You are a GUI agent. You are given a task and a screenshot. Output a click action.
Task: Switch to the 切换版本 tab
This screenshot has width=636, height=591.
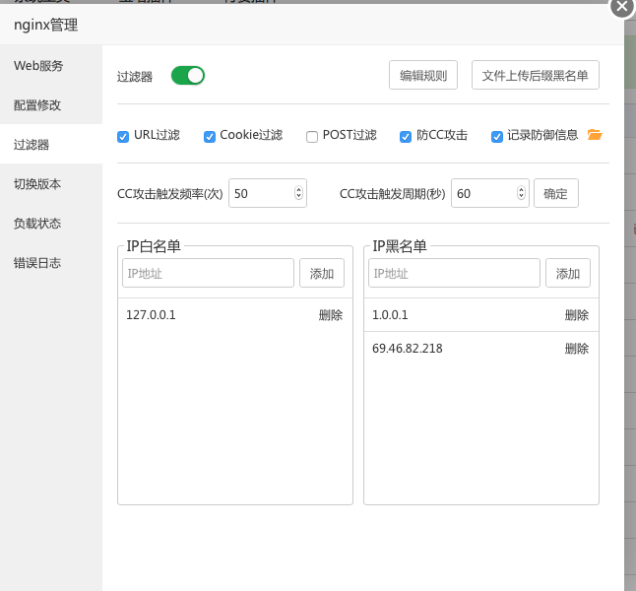[x=51, y=183]
